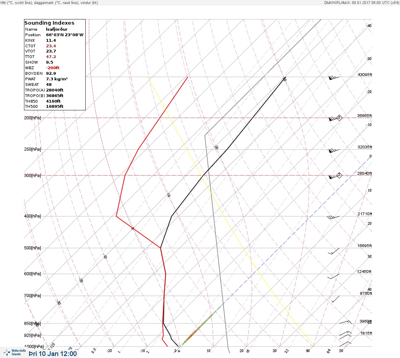Image resolution: width=400 pixels, height=358 pixels.
Task: Click the wind barb at 850 hPa
Action: 345,322
